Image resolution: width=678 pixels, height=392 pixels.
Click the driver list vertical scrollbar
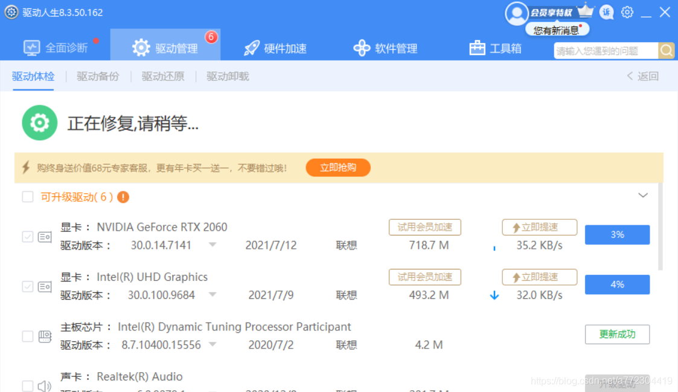(660, 227)
